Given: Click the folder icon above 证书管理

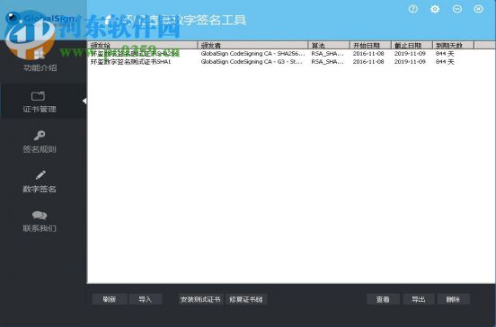Looking at the screenshot, I should 39,96.
